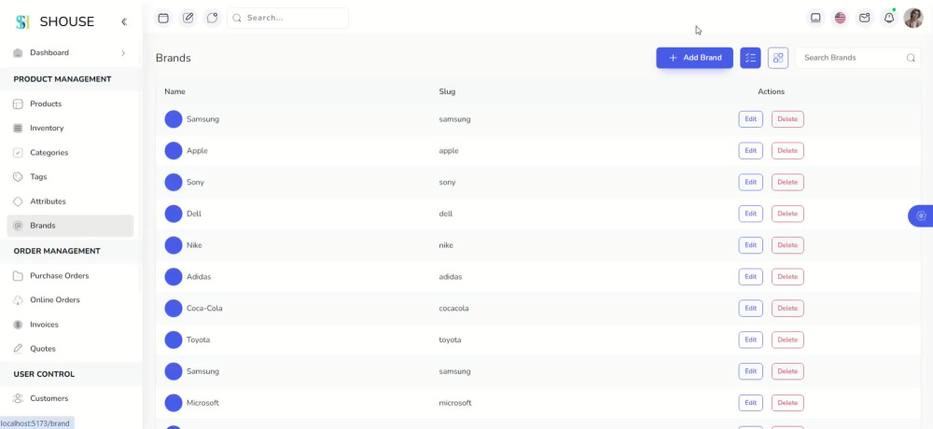Screen dimensions: 933x429
Task: Click the Purchase Orders folder icon
Action: pyautogui.click(x=18, y=276)
